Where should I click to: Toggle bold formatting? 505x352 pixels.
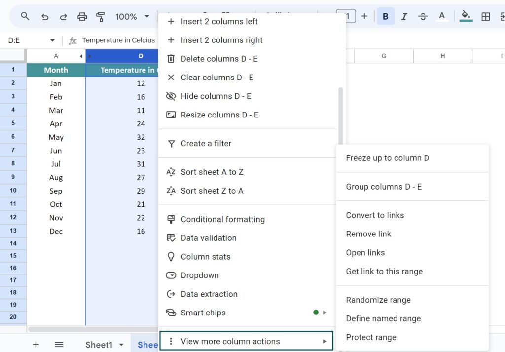(x=385, y=16)
